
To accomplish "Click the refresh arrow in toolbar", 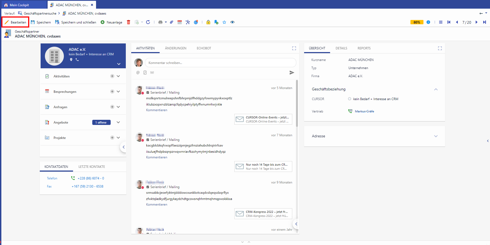I will (148, 22).
